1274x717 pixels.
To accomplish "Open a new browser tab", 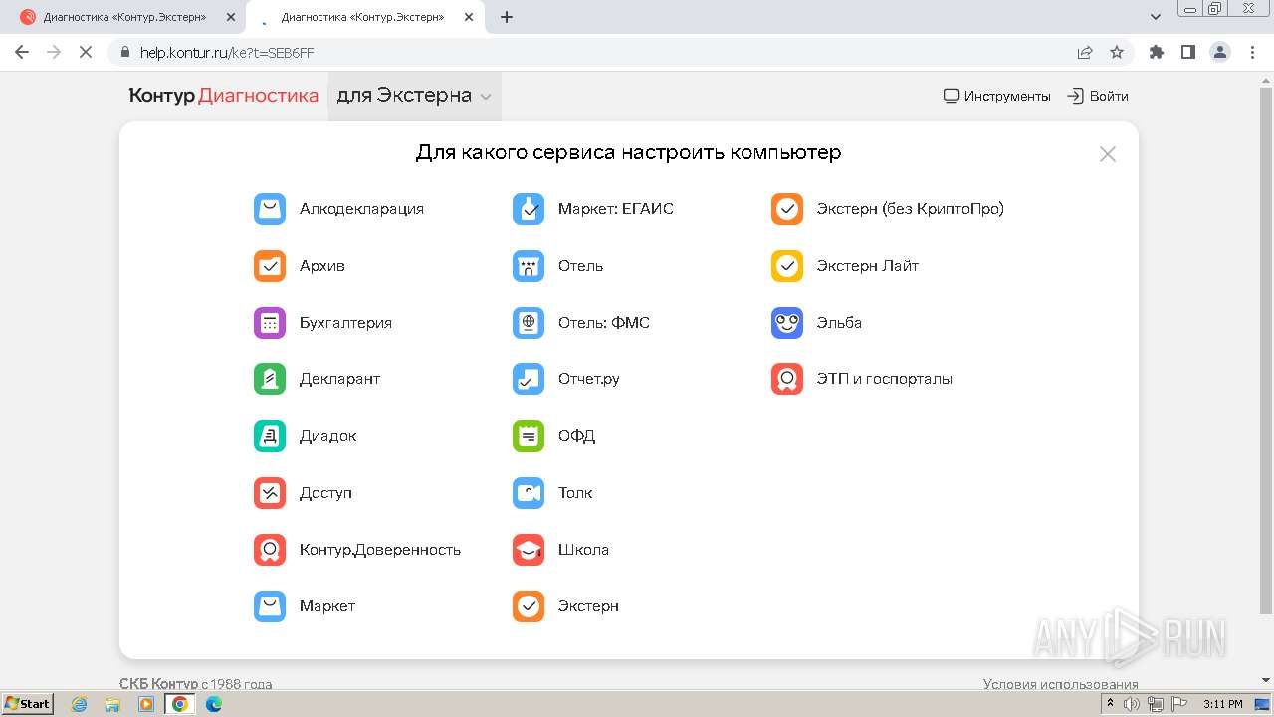I will click(x=507, y=17).
